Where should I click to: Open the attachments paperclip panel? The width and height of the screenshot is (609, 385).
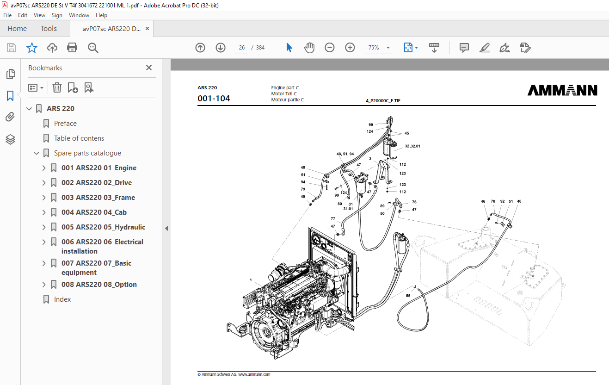pyautogui.click(x=10, y=117)
